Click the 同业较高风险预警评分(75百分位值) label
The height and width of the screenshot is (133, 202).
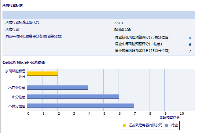[142, 51]
